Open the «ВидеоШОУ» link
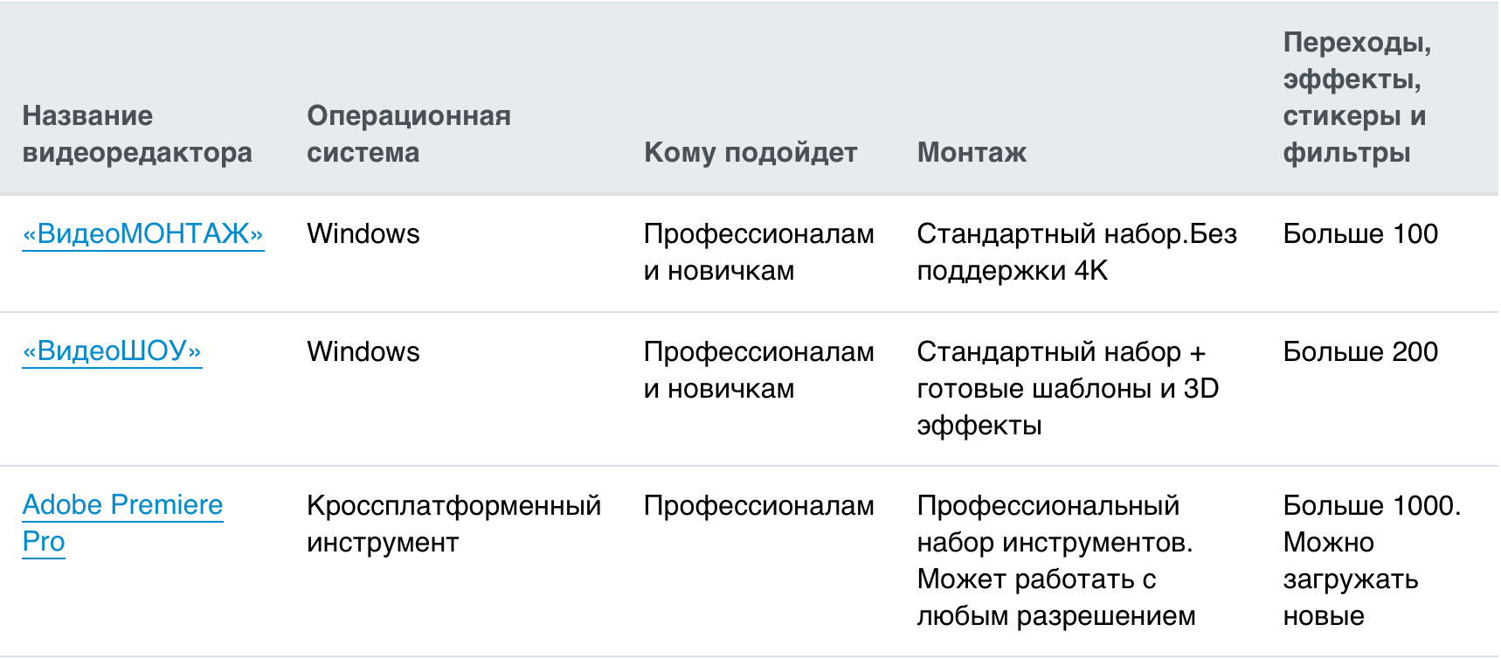This screenshot has width=1501, height=659. (x=112, y=351)
